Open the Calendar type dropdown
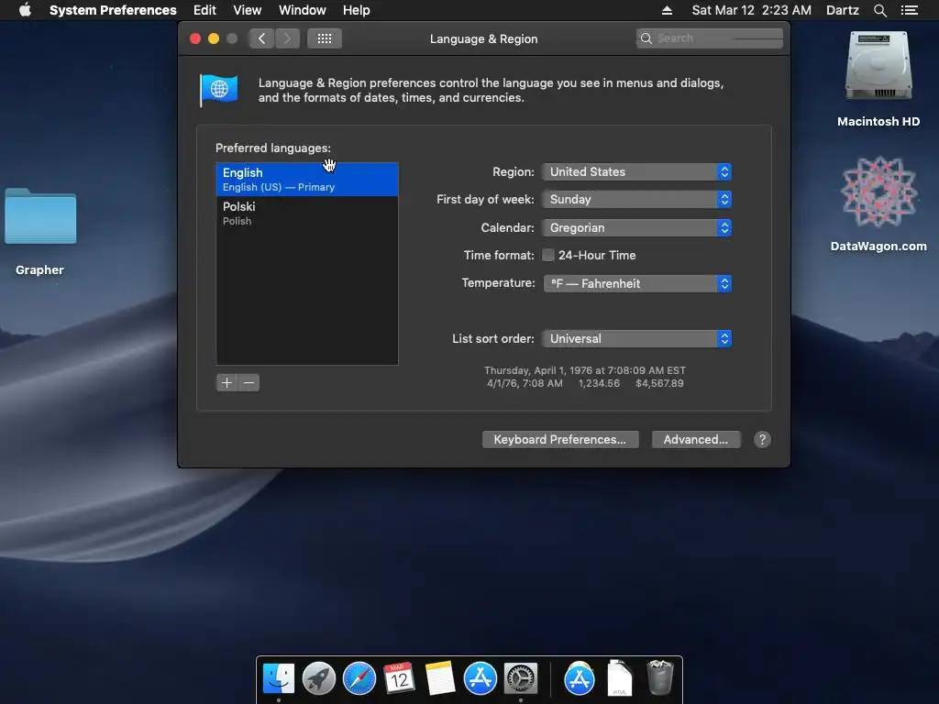Image resolution: width=939 pixels, height=704 pixels. tap(636, 227)
